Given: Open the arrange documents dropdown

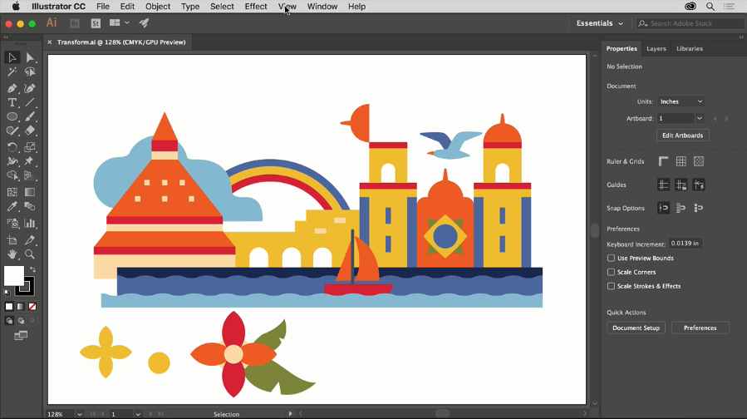Looking at the screenshot, I should tap(119, 23).
